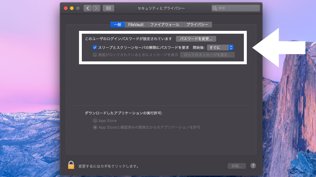The image size is (316, 177).
Task: Click このユーザのログインパスワードが設定されています text
Action: [128, 39]
